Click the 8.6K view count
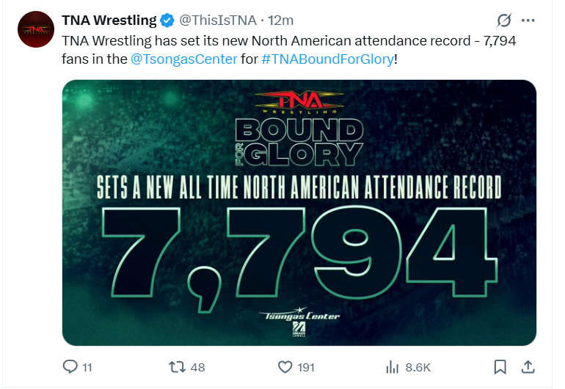The height and width of the screenshot is (389, 565). (x=418, y=367)
